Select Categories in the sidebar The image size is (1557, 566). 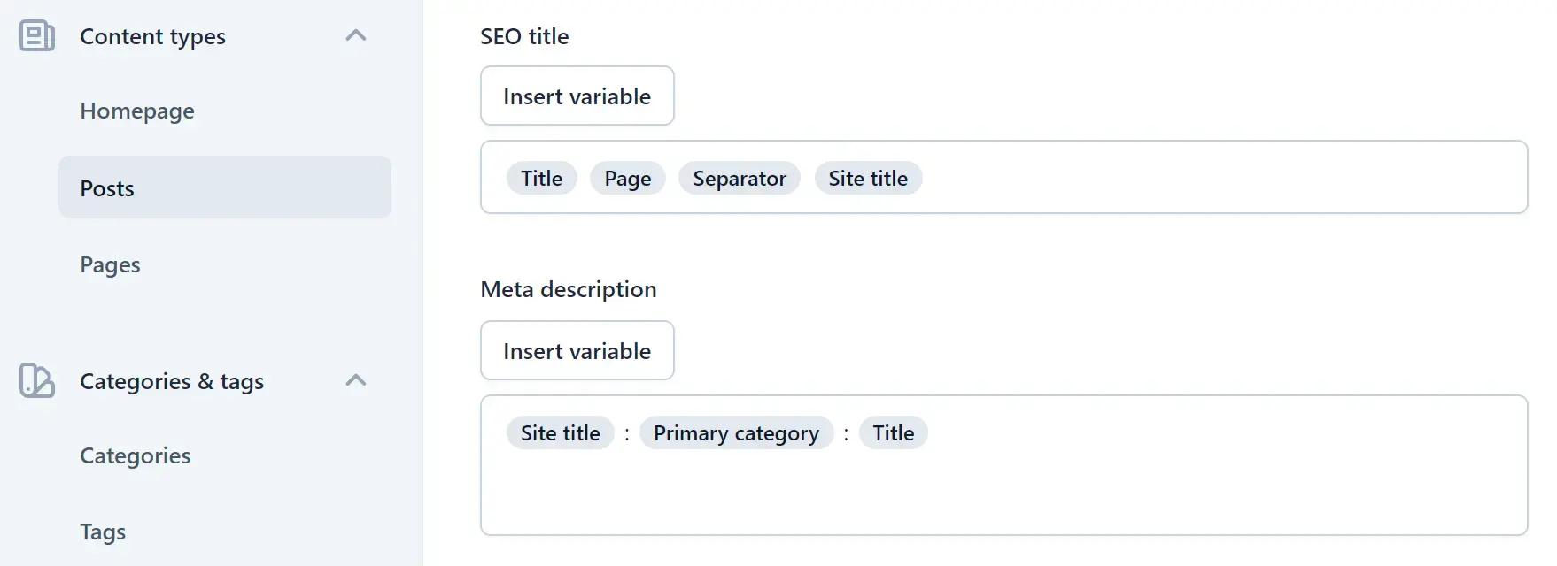click(x=135, y=456)
